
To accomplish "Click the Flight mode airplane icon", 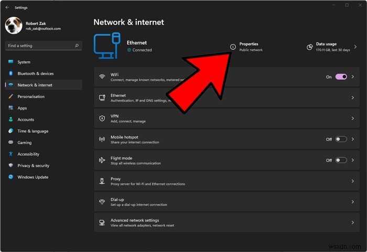I will click(102, 160).
